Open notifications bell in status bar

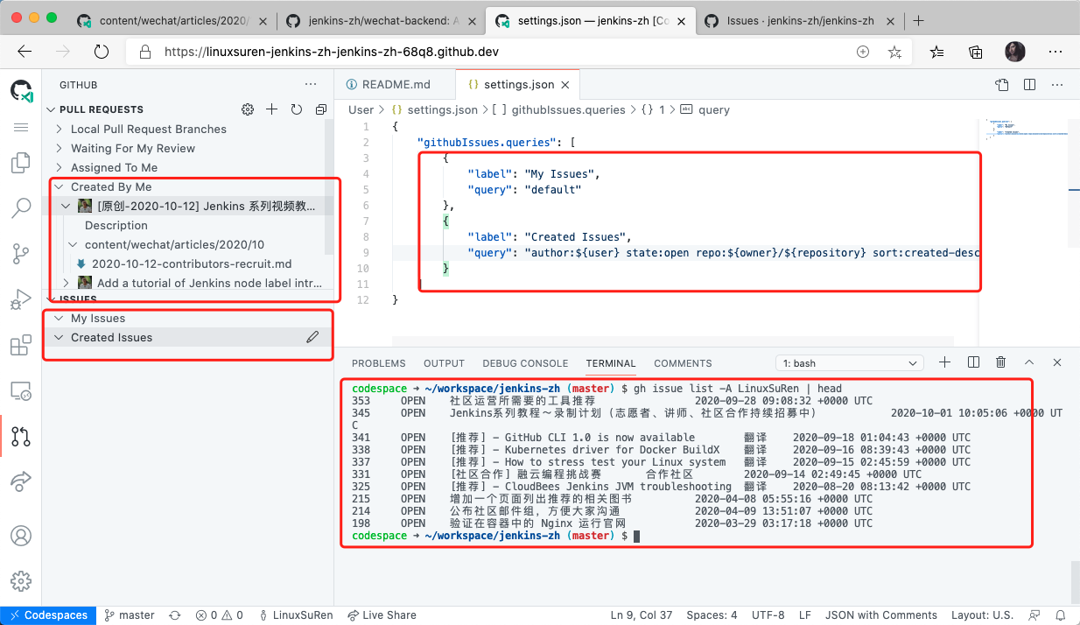pyautogui.click(x=1062, y=615)
